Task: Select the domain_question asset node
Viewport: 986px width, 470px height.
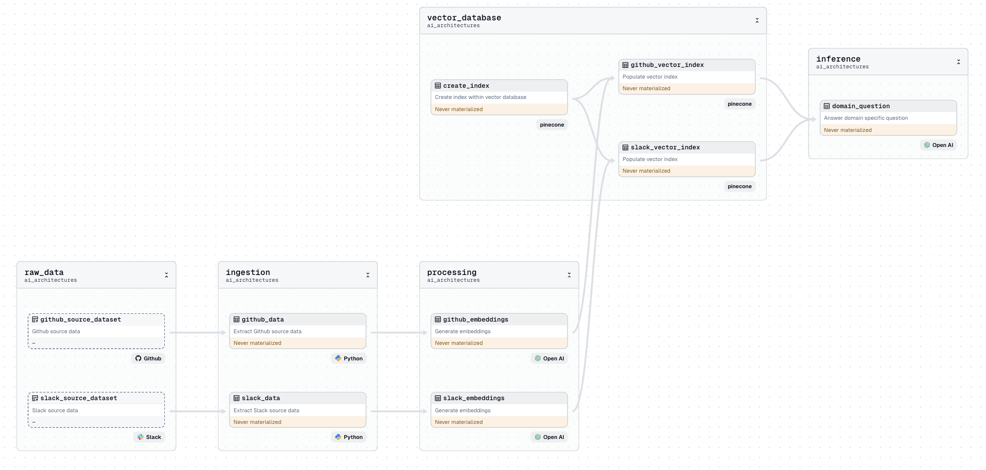Action: coord(888,118)
